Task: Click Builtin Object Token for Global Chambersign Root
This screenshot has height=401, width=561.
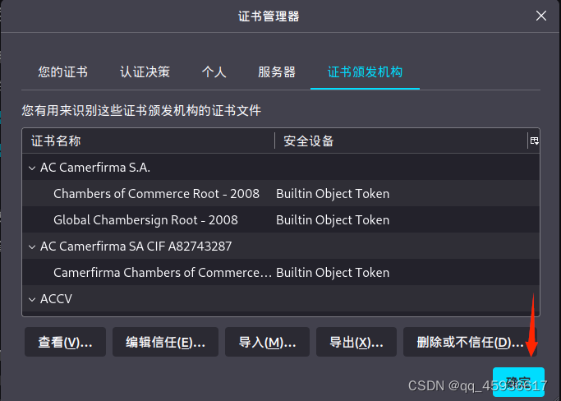Action: point(333,220)
